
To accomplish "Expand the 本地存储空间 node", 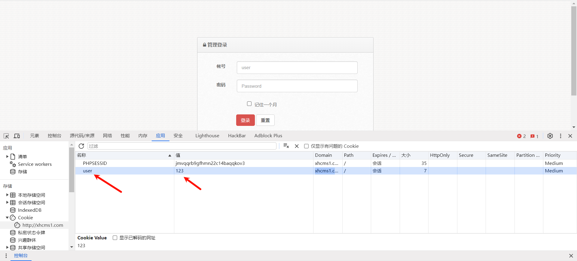I will click(7, 195).
